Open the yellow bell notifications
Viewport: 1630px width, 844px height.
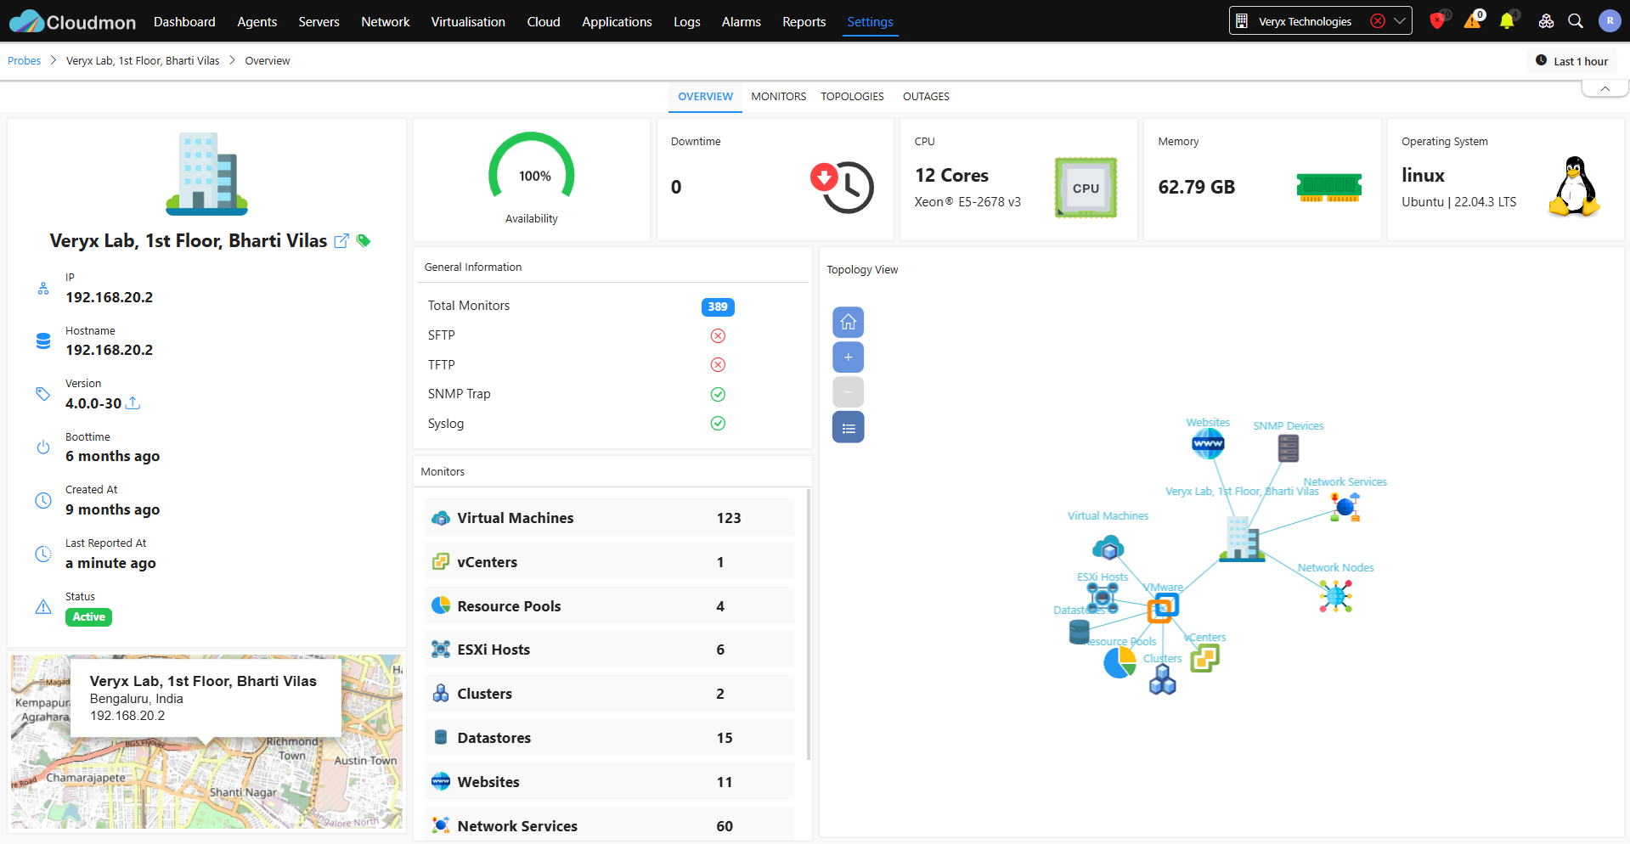click(1508, 20)
